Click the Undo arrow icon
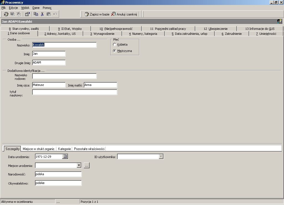The height and width of the screenshot is (205, 284). (55, 14)
